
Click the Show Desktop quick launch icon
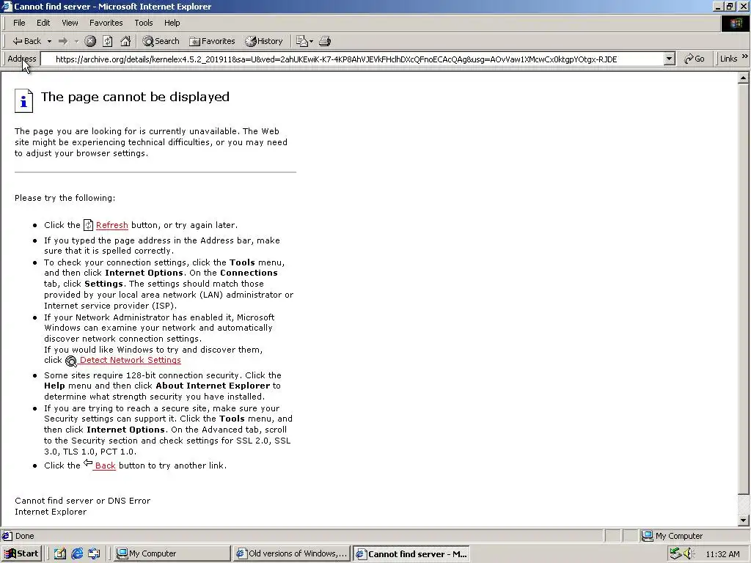pyautogui.click(x=60, y=554)
